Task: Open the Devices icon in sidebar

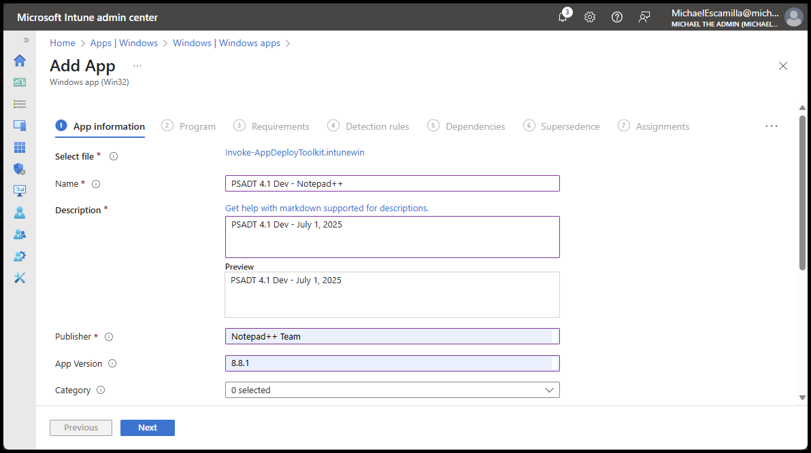Action: coord(20,126)
